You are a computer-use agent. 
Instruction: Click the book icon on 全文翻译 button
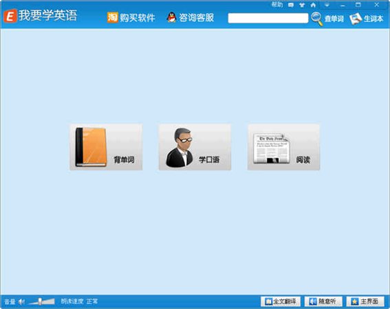pyautogui.click(x=269, y=301)
